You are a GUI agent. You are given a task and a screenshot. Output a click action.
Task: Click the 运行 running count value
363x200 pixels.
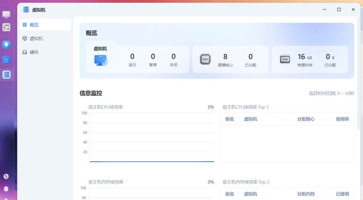click(x=132, y=56)
